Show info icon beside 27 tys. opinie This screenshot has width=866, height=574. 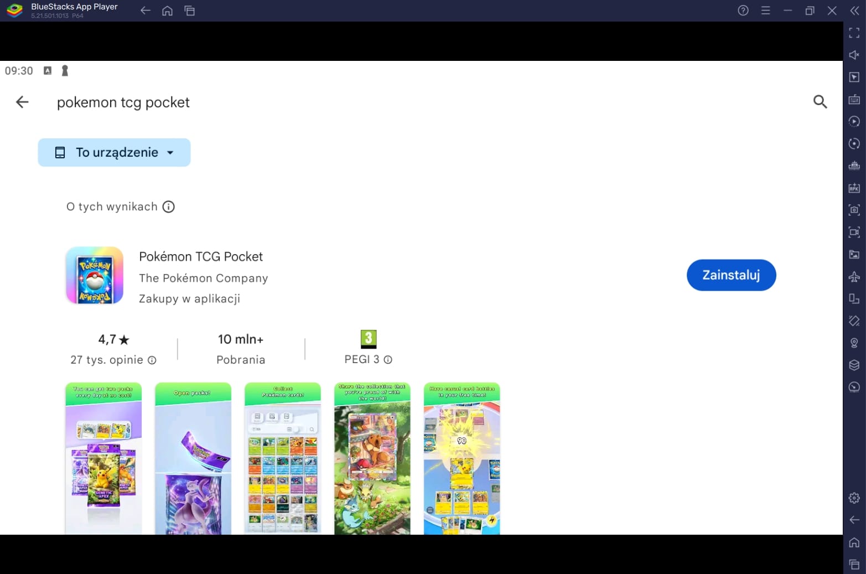[152, 360]
